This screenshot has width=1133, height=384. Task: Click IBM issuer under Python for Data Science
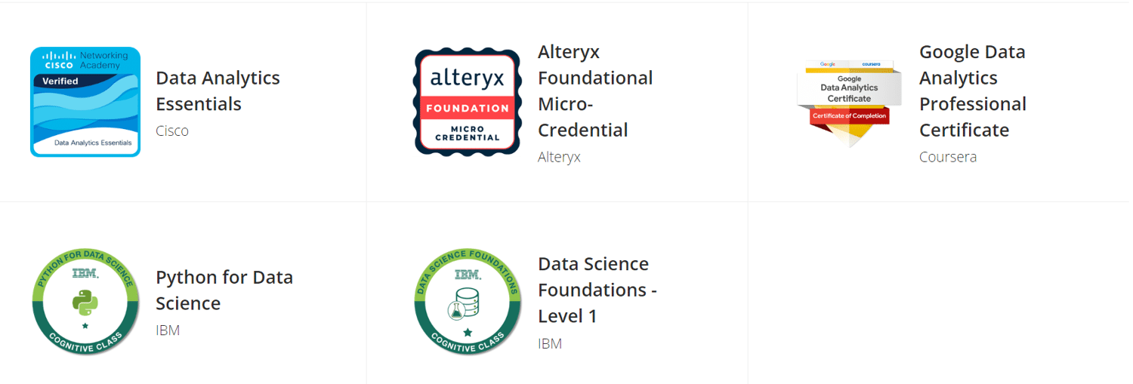click(168, 330)
